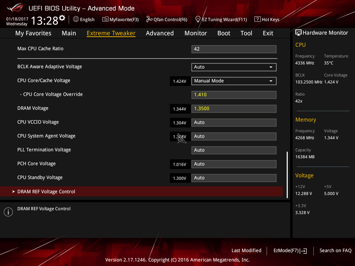Click the 1.016V PCH reading badge
Image resolution: width=355 pixels, height=266 pixels.
[180, 165]
